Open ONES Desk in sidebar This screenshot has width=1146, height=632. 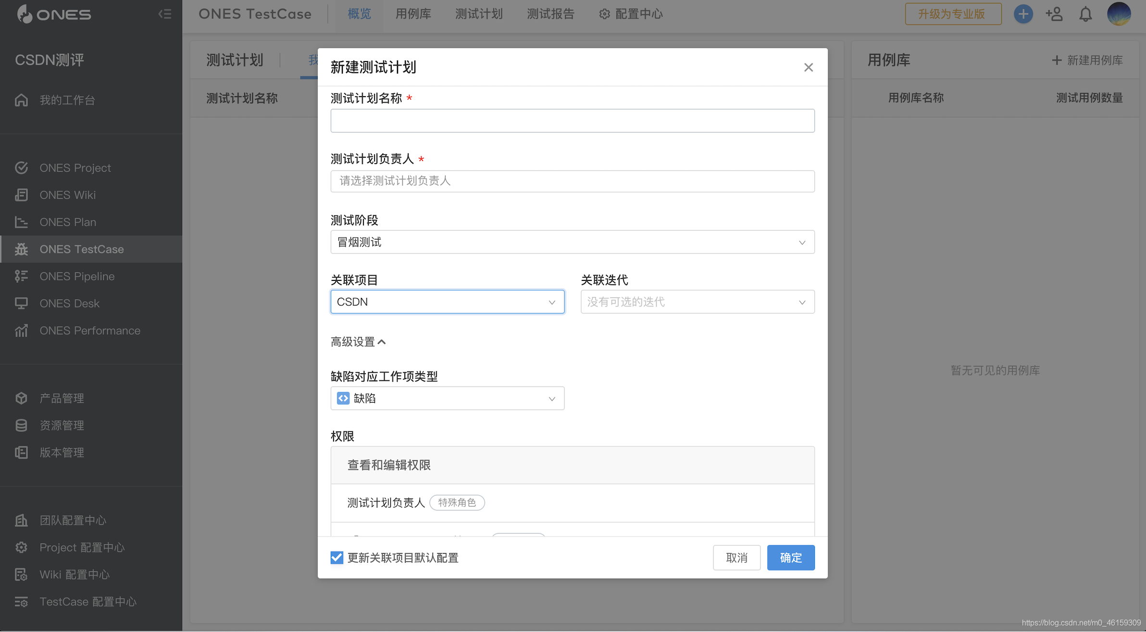[x=91, y=303]
